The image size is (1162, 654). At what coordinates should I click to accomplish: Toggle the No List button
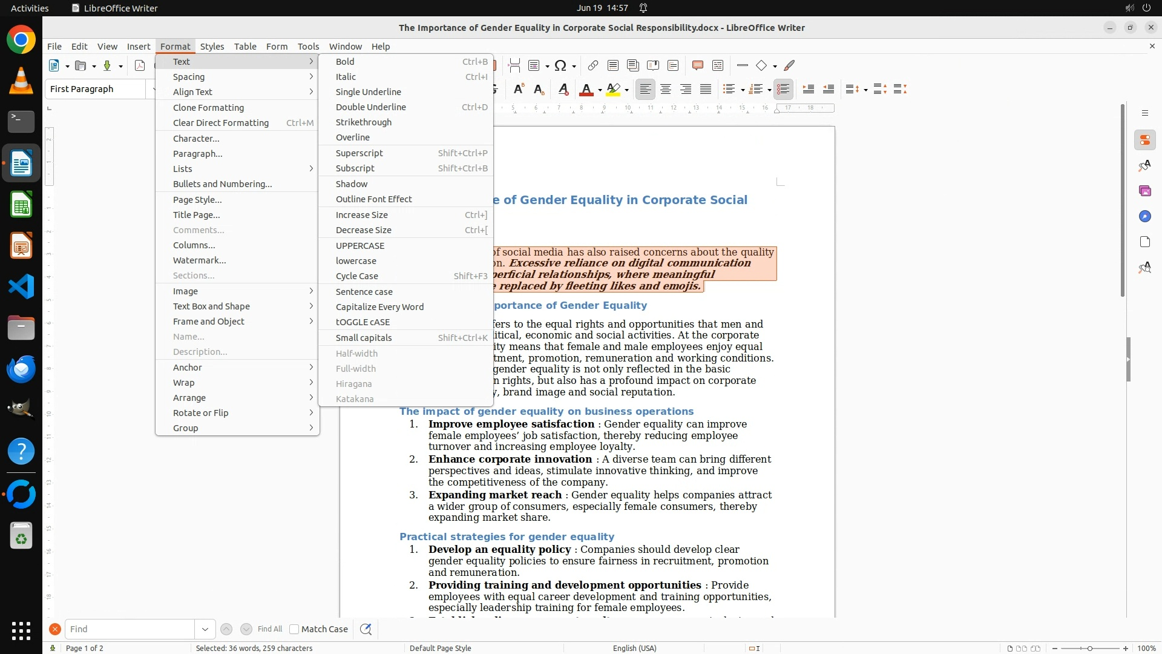click(x=783, y=90)
